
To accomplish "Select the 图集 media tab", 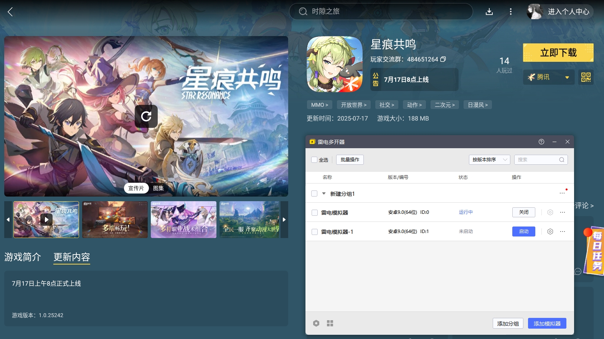I will tap(158, 188).
